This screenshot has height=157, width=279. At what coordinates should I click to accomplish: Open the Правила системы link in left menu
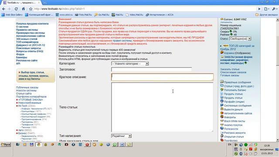tap(27, 30)
